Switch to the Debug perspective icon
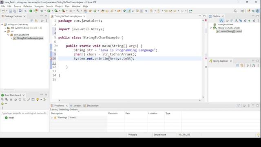The width and height of the screenshot is (261, 147). pos(253,11)
